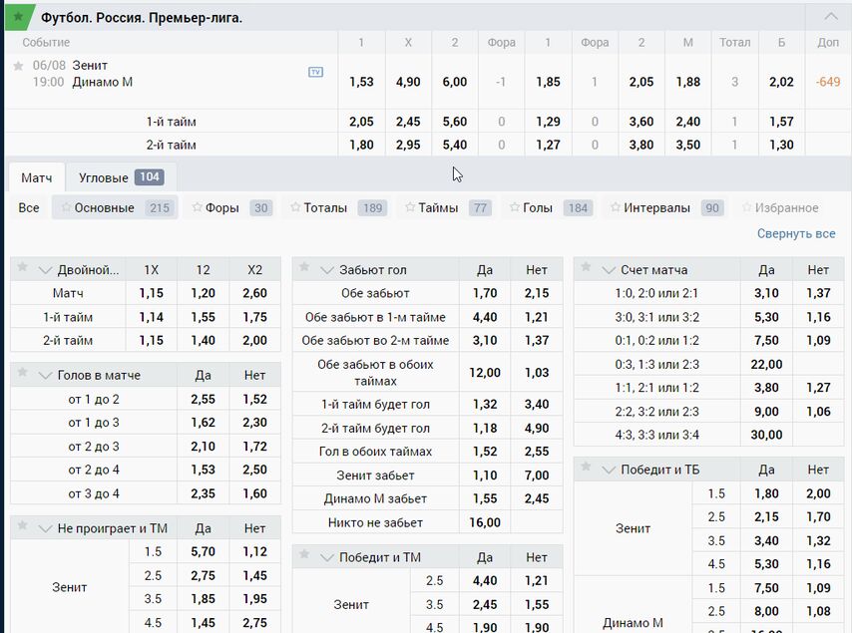Star the Таймы filter as favorite
The width and height of the screenshot is (852, 633).
(x=410, y=206)
